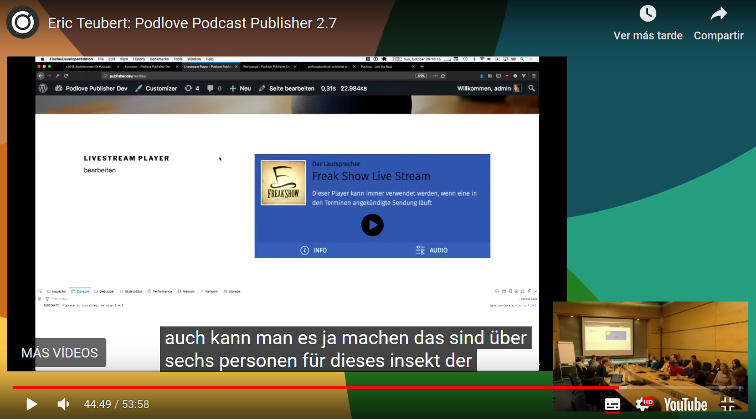Play the video

[32, 404]
